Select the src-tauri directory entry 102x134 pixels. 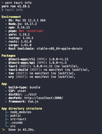click(x=18, y=119)
